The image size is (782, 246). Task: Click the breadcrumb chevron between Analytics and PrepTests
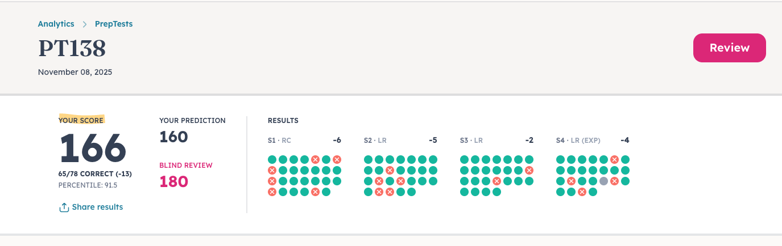(85, 24)
